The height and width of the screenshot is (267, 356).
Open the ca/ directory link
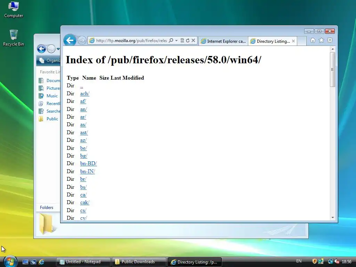pyautogui.click(x=83, y=195)
